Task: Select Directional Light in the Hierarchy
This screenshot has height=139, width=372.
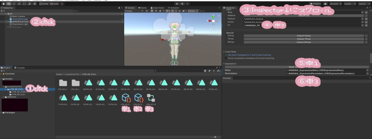Action: [20, 24]
